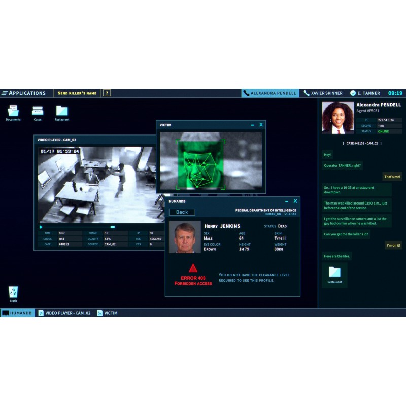
Task: Close the Victim window
Action: (261, 125)
